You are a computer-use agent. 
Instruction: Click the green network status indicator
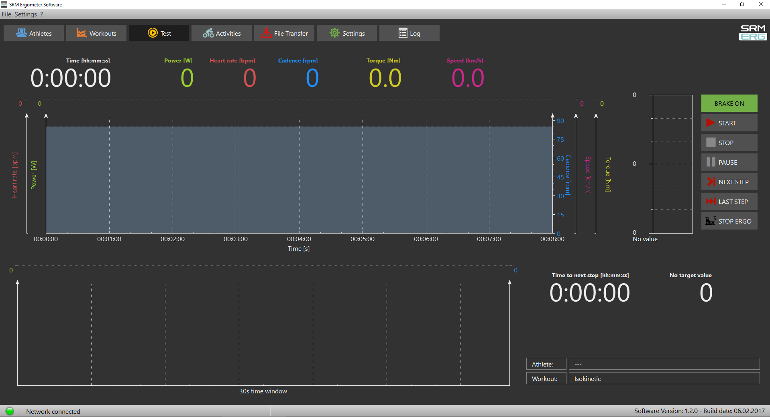pos(10,411)
